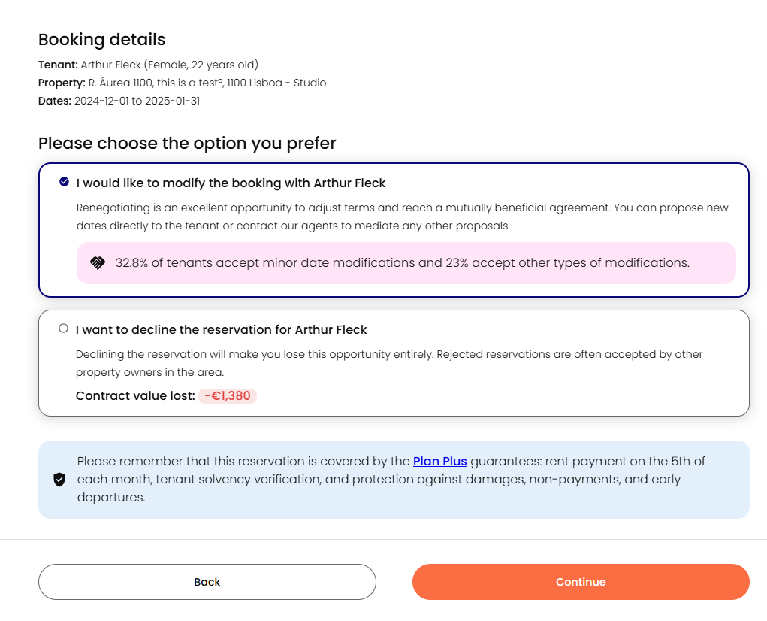Click the 32.8% tenants acceptance statistic text
767x621 pixels.
click(x=402, y=263)
